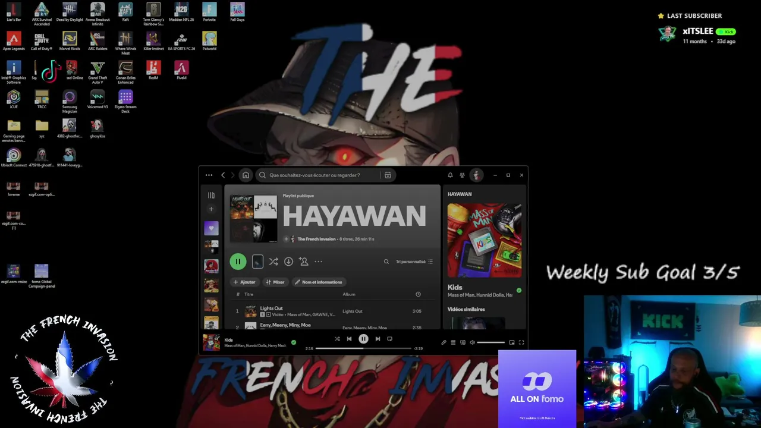Click the Kids thumbnail in player bar
Viewport: 761px width, 428px height.
(211, 342)
